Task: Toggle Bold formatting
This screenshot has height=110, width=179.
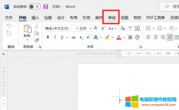Action: [x=48, y=37]
